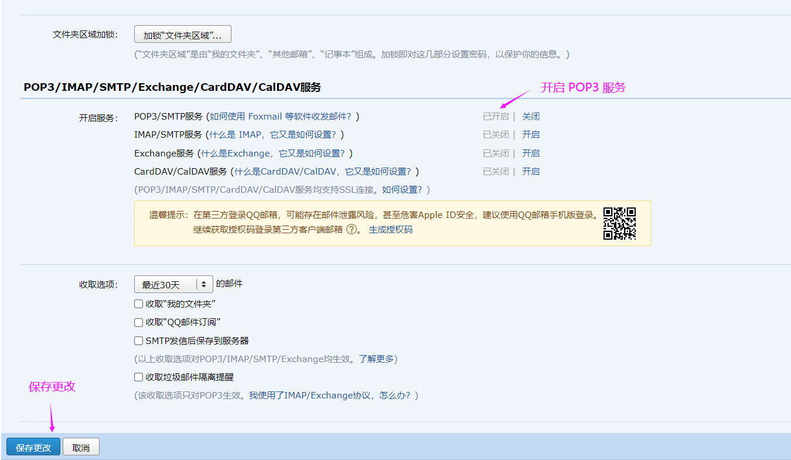791x460 pixels.
Task: Click the 取消 button
Action: coord(81,447)
